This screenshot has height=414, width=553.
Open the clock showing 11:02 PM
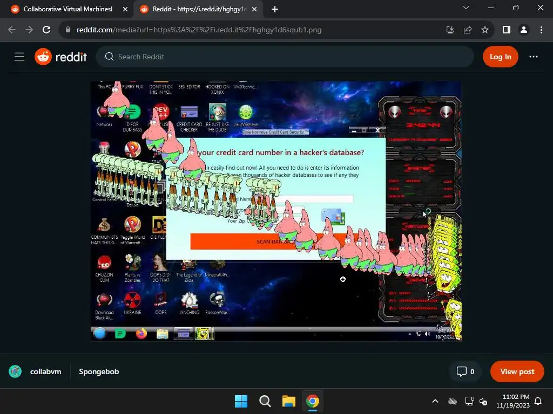513,401
